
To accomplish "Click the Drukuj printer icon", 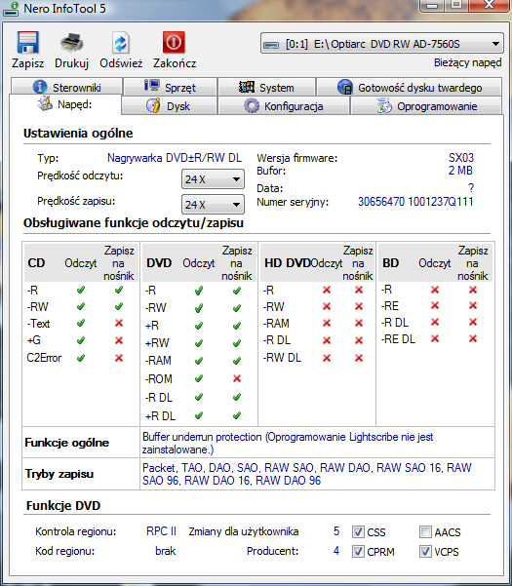I will coord(71,42).
